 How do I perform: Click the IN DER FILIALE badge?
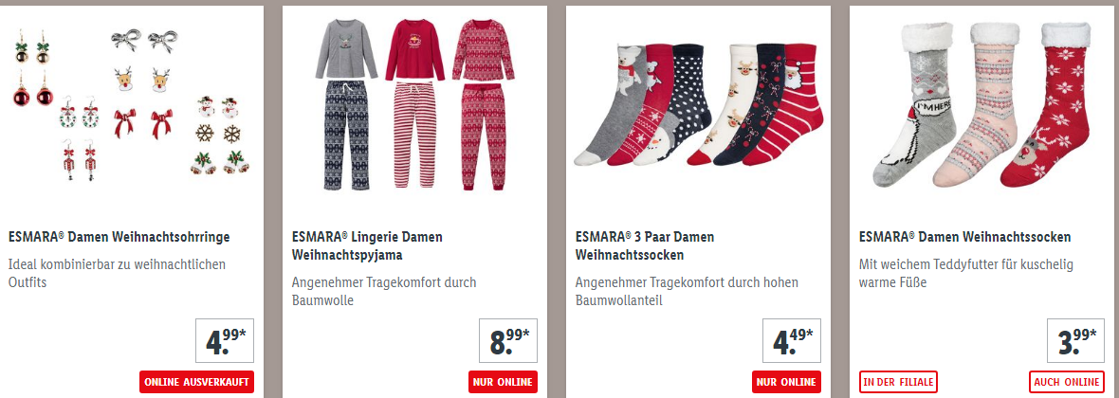898,382
